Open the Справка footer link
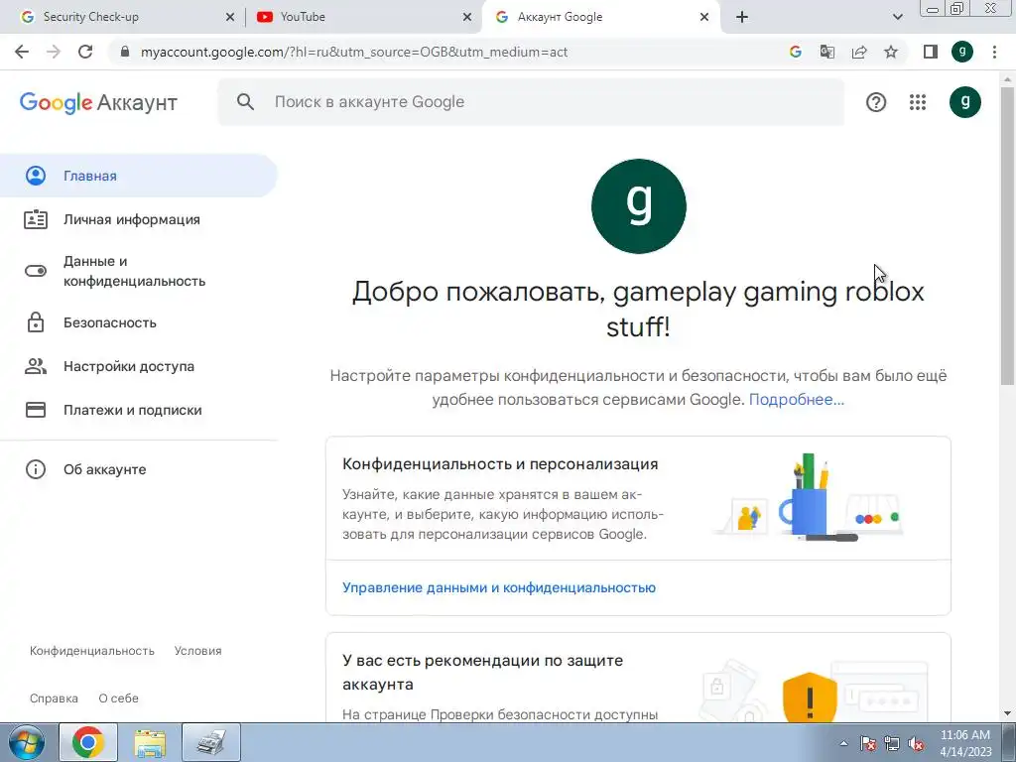The width and height of the screenshot is (1016, 762). click(54, 698)
